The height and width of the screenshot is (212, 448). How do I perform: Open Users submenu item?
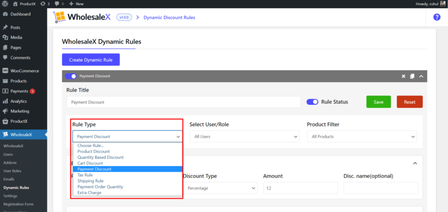click(8, 154)
